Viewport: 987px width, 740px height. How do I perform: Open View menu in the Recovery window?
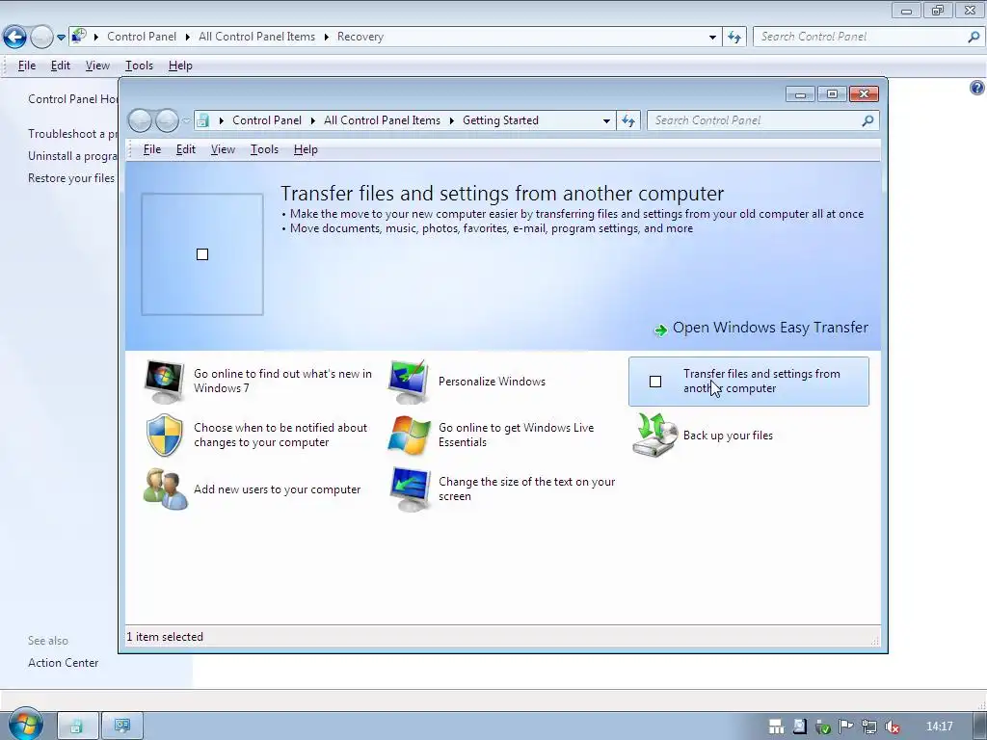coord(97,66)
